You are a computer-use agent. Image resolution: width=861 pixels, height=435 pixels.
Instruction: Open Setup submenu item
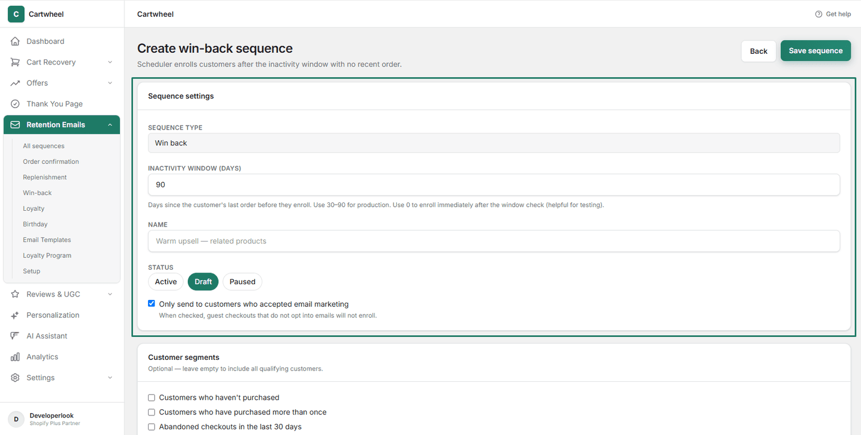point(31,271)
